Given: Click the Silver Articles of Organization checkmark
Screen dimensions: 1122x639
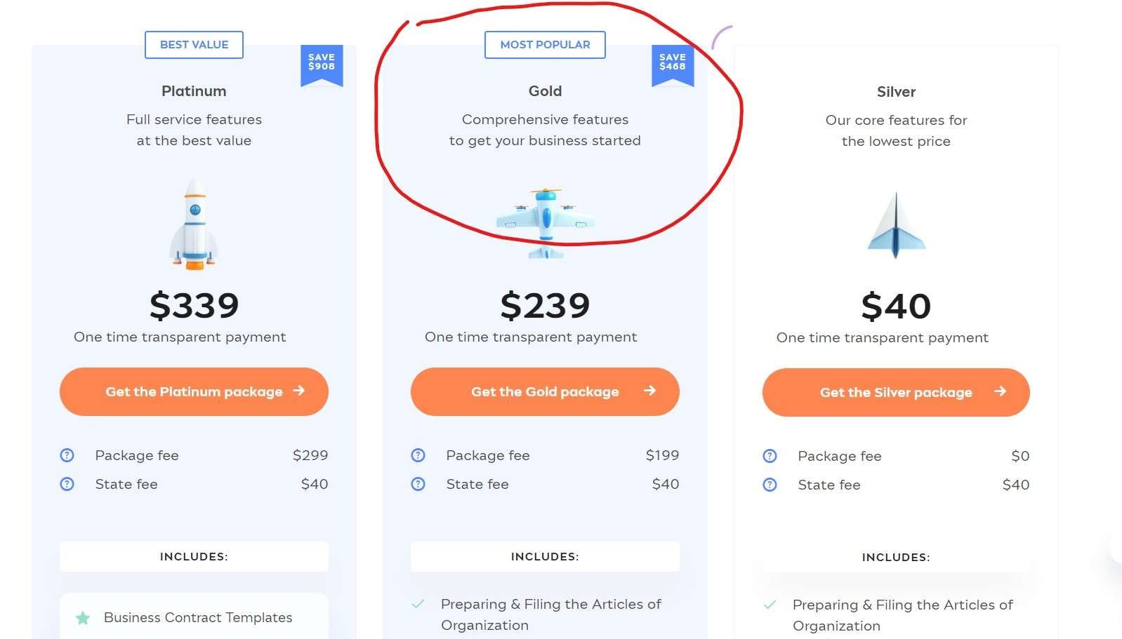Looking at the screenshot, I should 770,605.
